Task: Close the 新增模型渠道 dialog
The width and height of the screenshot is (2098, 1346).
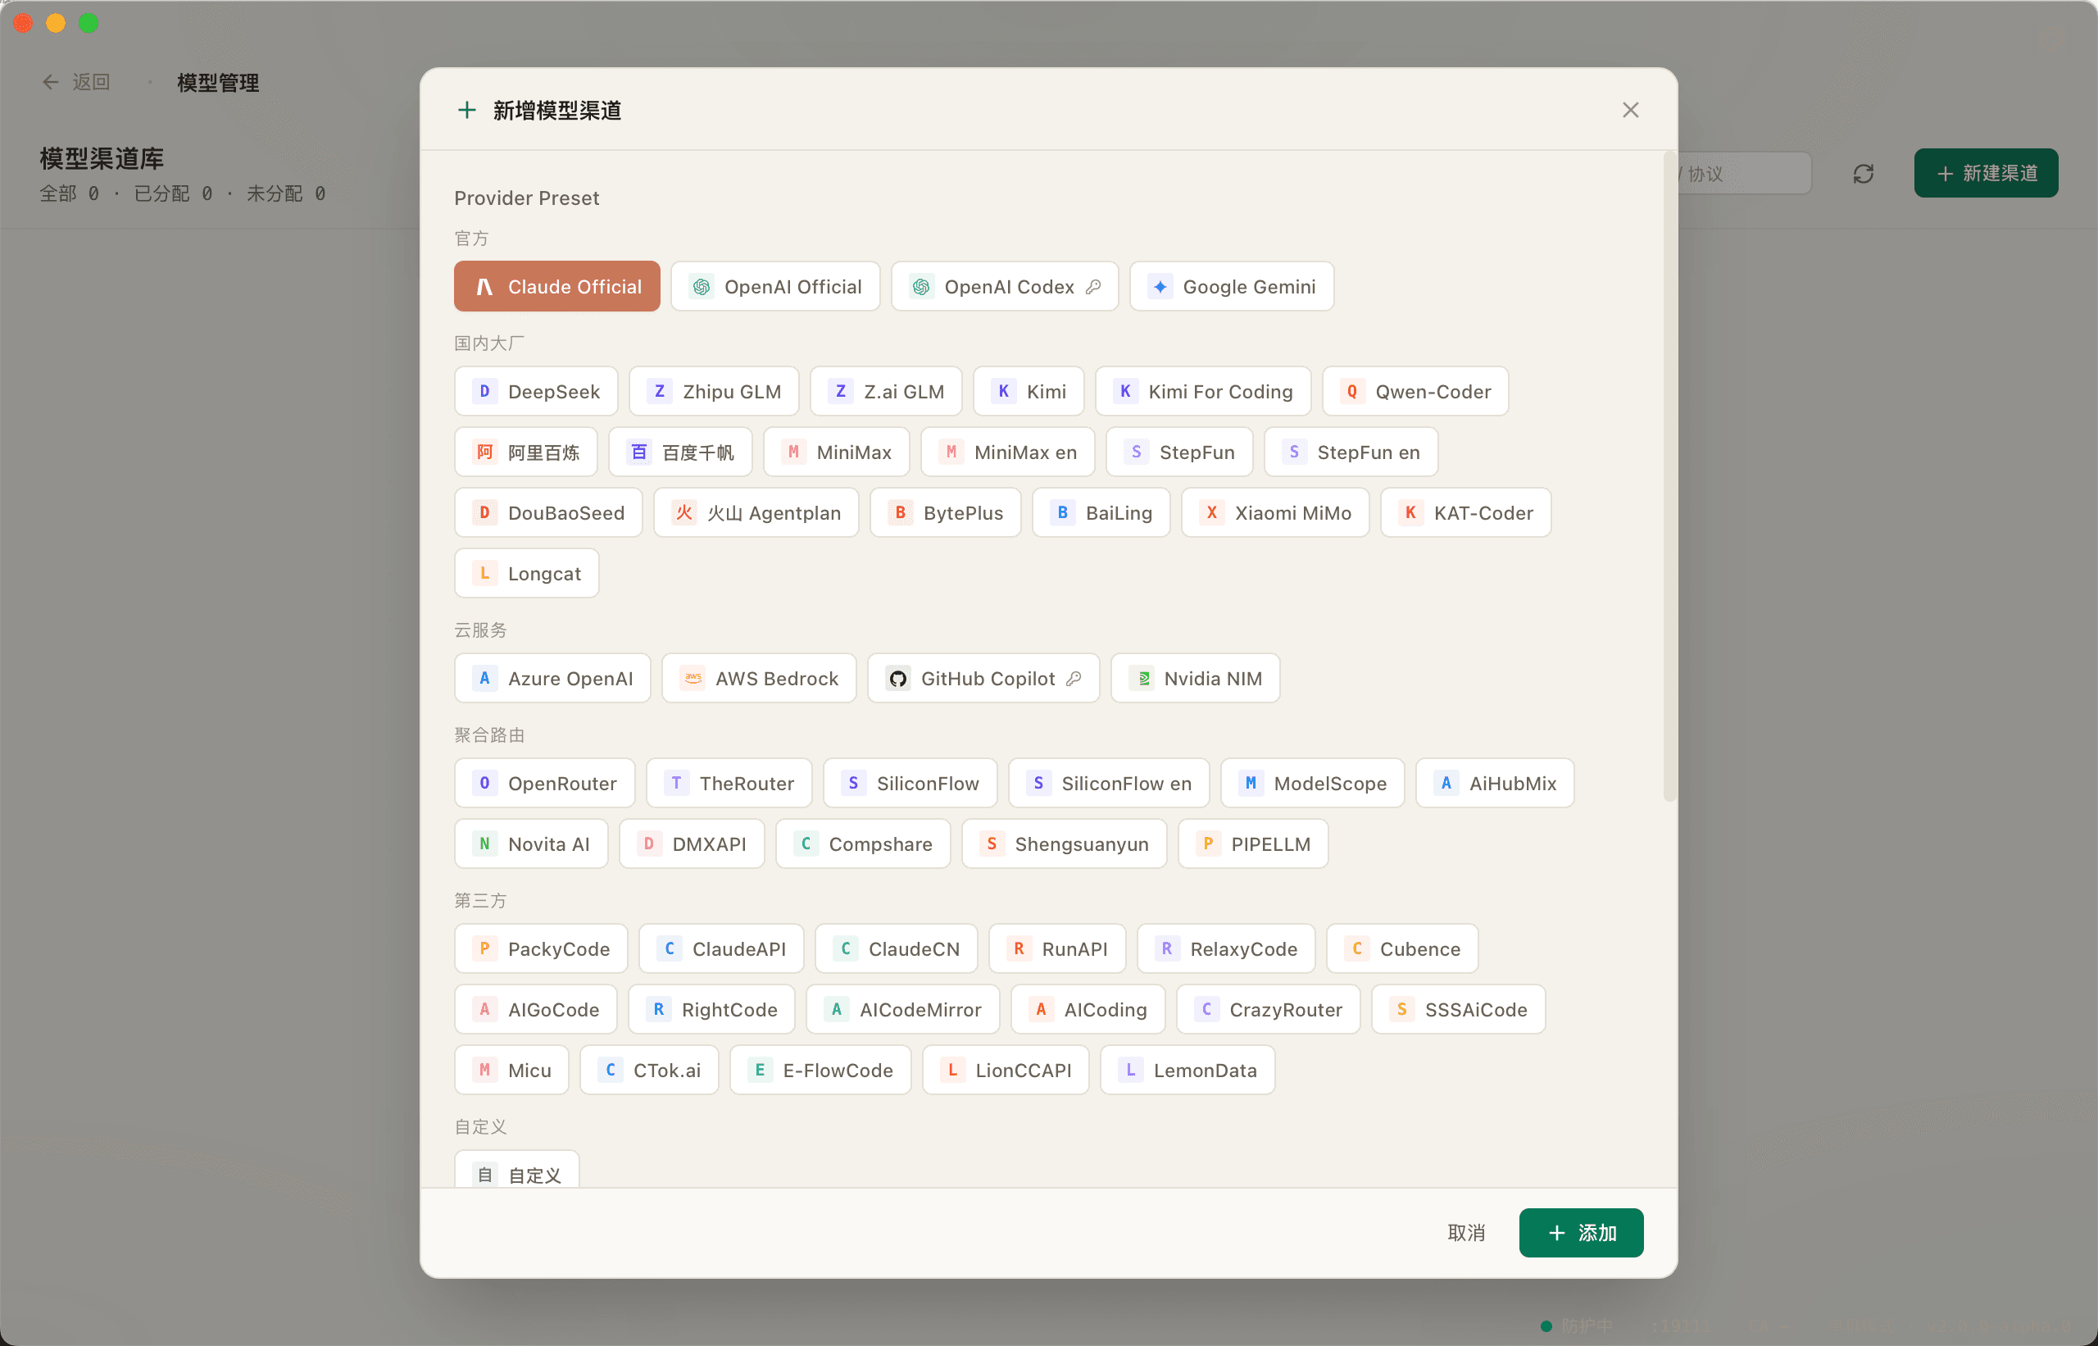Action: click(x=1630, y=110)
